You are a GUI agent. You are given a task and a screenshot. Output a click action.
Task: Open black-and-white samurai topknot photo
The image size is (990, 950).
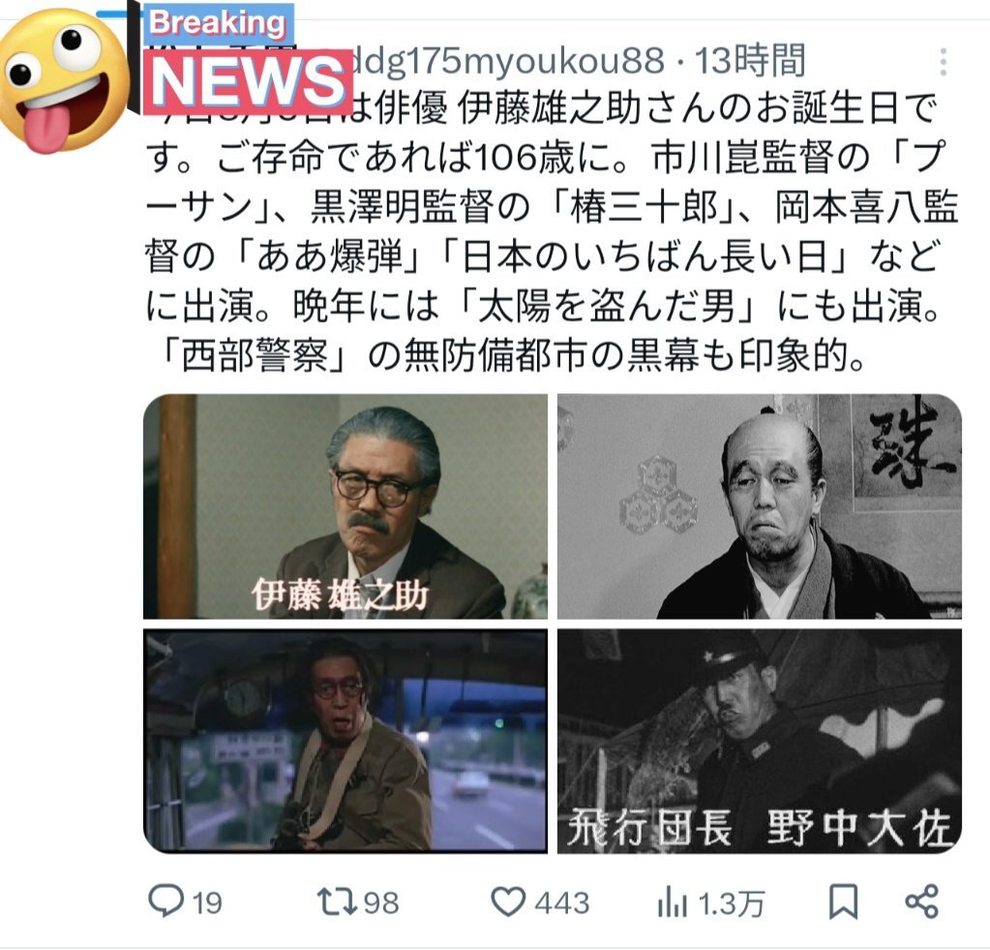[759, 506]
